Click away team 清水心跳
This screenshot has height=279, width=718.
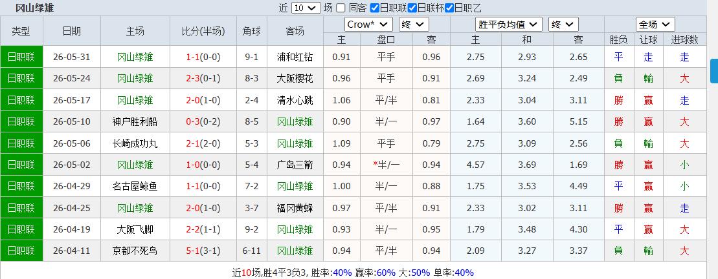(295, 100)
